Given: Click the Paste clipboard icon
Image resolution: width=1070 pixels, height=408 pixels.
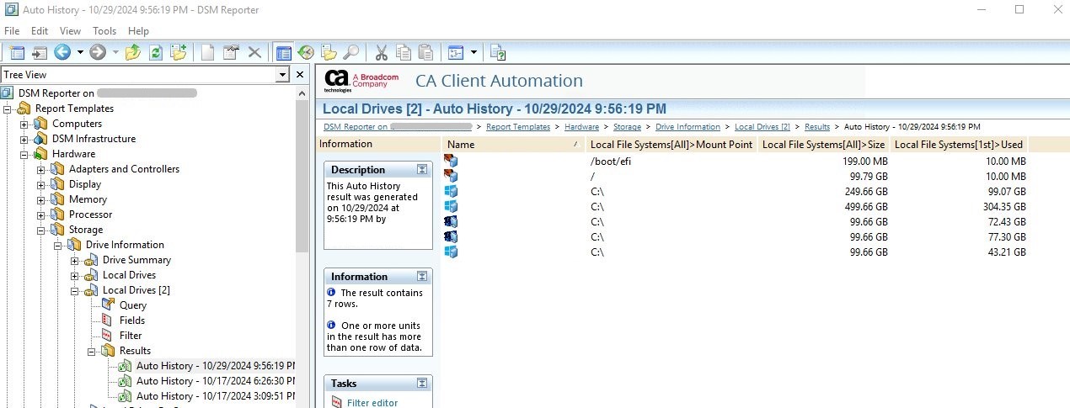Looking at the screenshot, I should pos(425,52).
